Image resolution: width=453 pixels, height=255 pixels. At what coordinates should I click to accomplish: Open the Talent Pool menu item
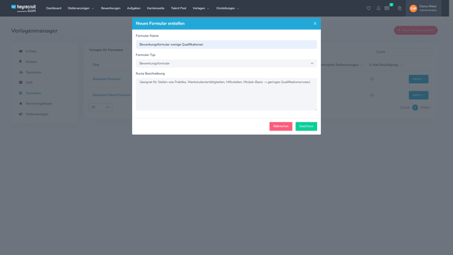coord(179,8)
